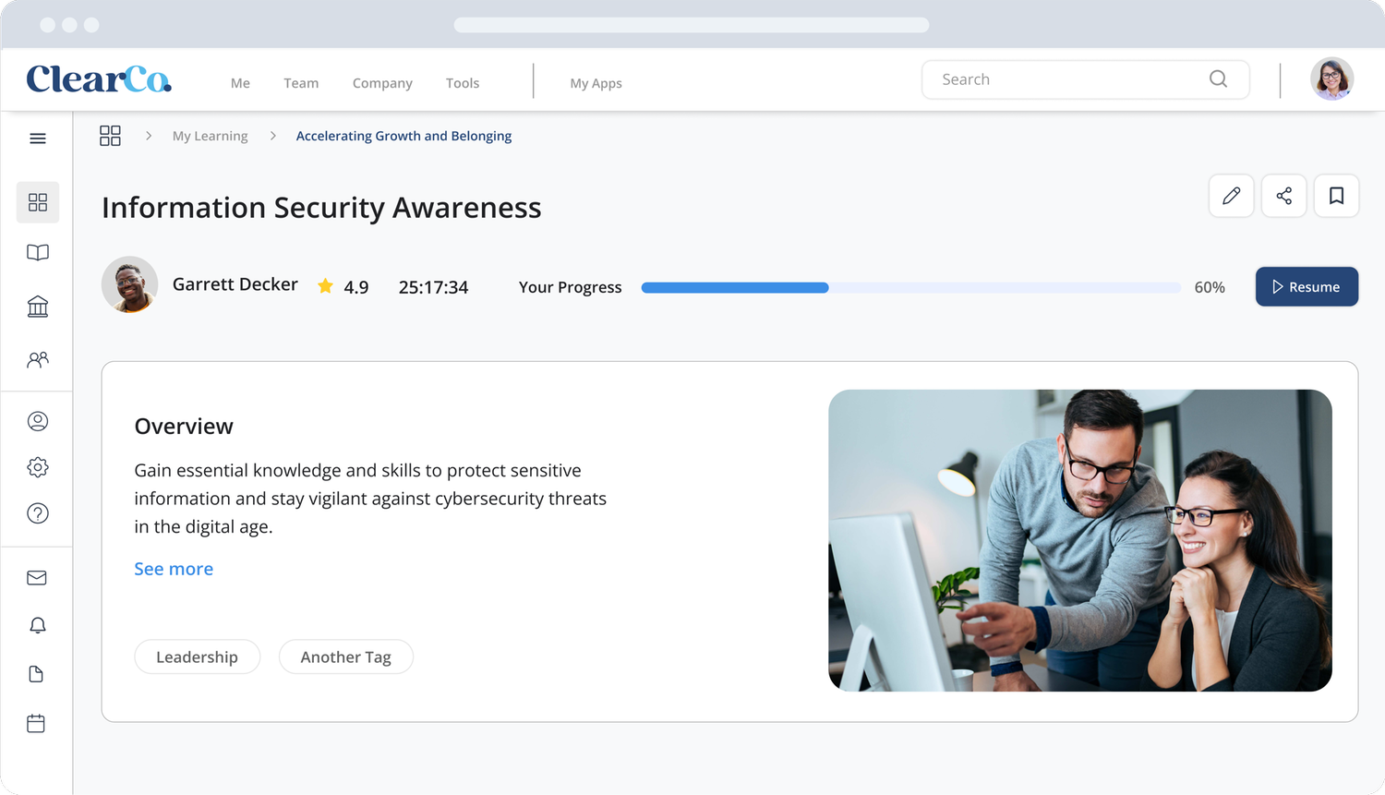The image size is (1385, 795).
Task: Open the document file icon in sidebar
Action: 37,674
